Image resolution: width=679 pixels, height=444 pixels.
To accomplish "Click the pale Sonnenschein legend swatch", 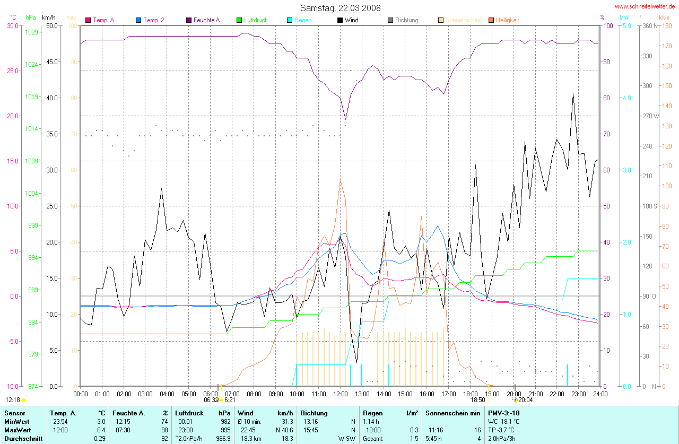I will tap(441, 20).
